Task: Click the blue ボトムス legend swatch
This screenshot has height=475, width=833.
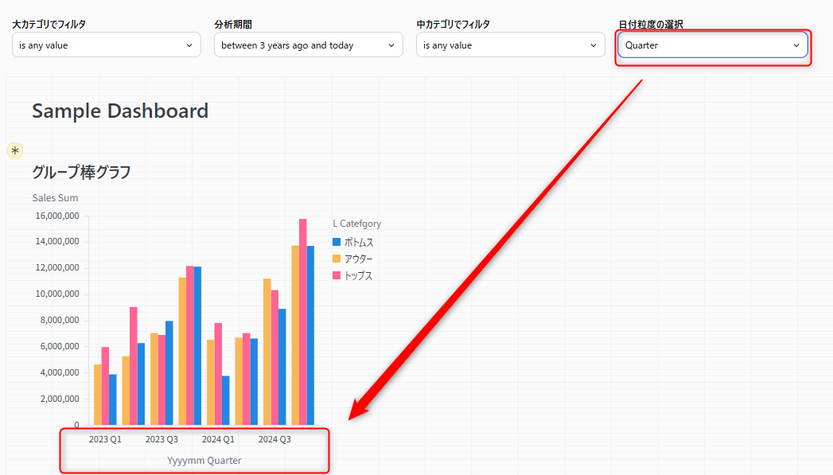Action: coord(337,242)
